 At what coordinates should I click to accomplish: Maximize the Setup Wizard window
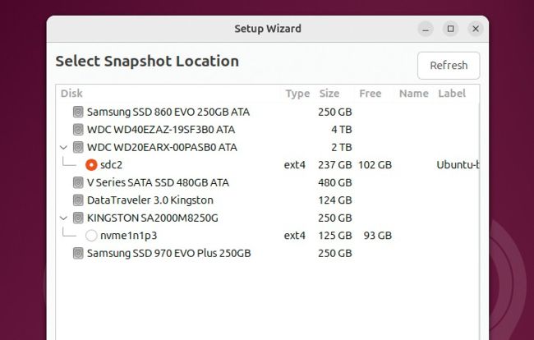[x=450, y=29]
